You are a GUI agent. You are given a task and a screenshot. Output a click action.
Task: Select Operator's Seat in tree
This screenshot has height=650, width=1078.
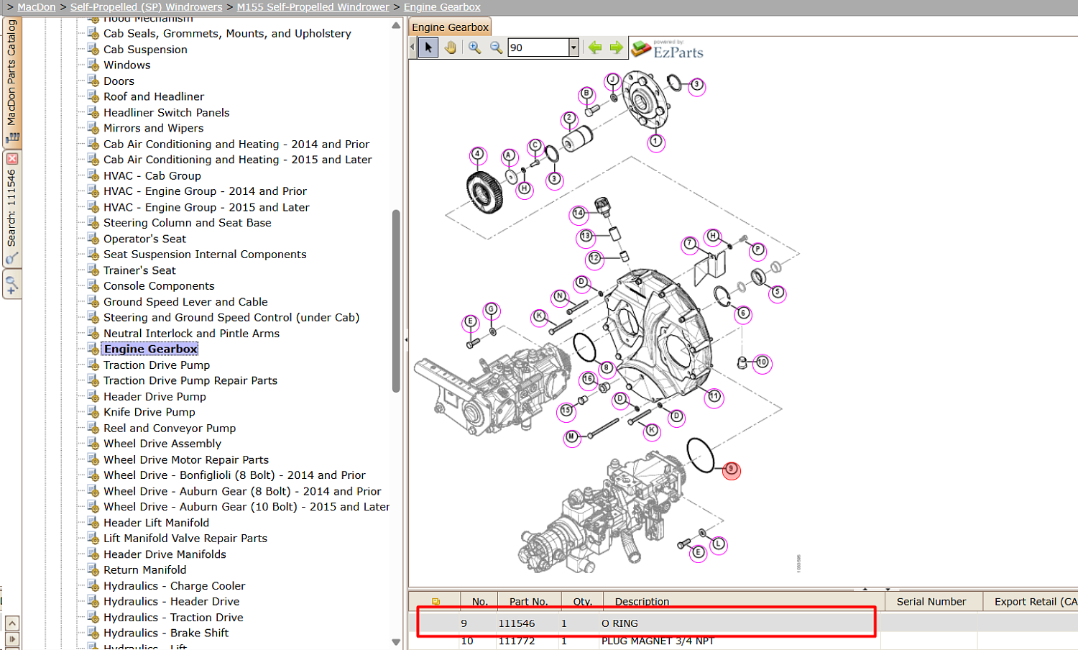(x=144, y=239)
